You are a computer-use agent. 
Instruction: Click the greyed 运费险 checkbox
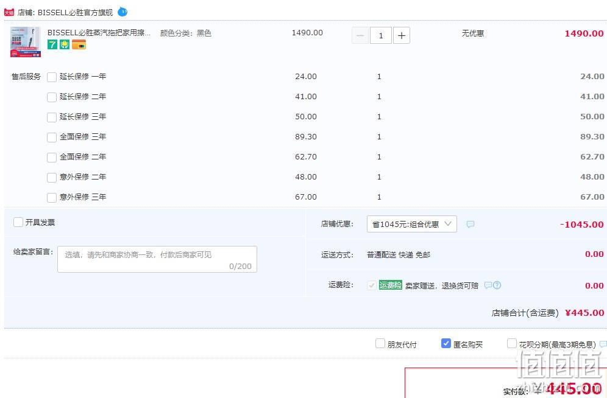tap(372, 285)
